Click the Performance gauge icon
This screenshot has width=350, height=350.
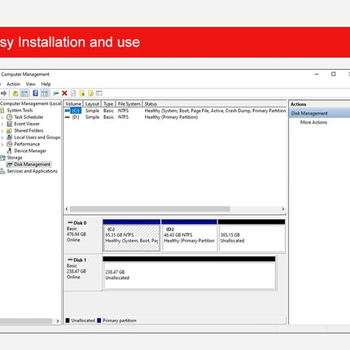(x=10, y=144)
